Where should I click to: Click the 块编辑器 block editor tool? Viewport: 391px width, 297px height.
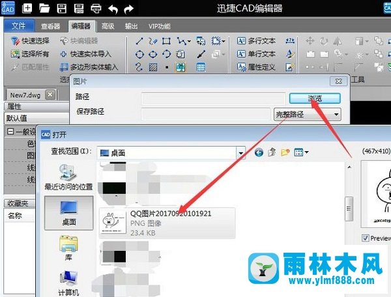tap(80, 41)
